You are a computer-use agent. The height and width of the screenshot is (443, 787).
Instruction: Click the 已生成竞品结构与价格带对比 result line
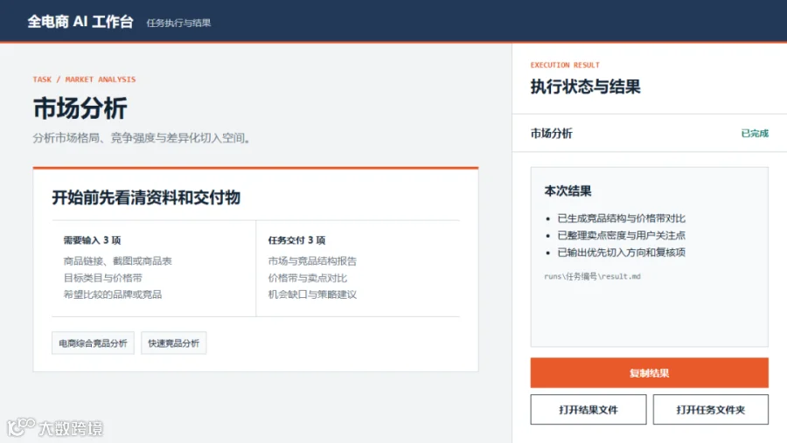(622, 218)
